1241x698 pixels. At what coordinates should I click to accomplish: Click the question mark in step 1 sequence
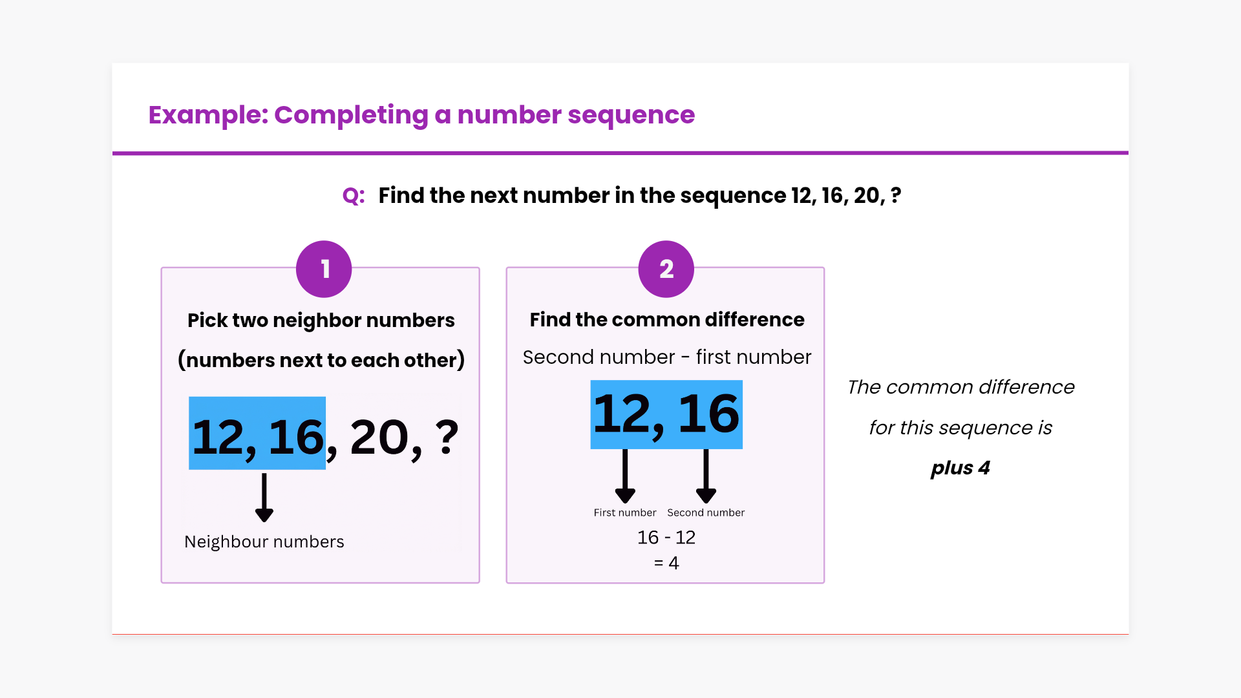(x=447, y=438)
